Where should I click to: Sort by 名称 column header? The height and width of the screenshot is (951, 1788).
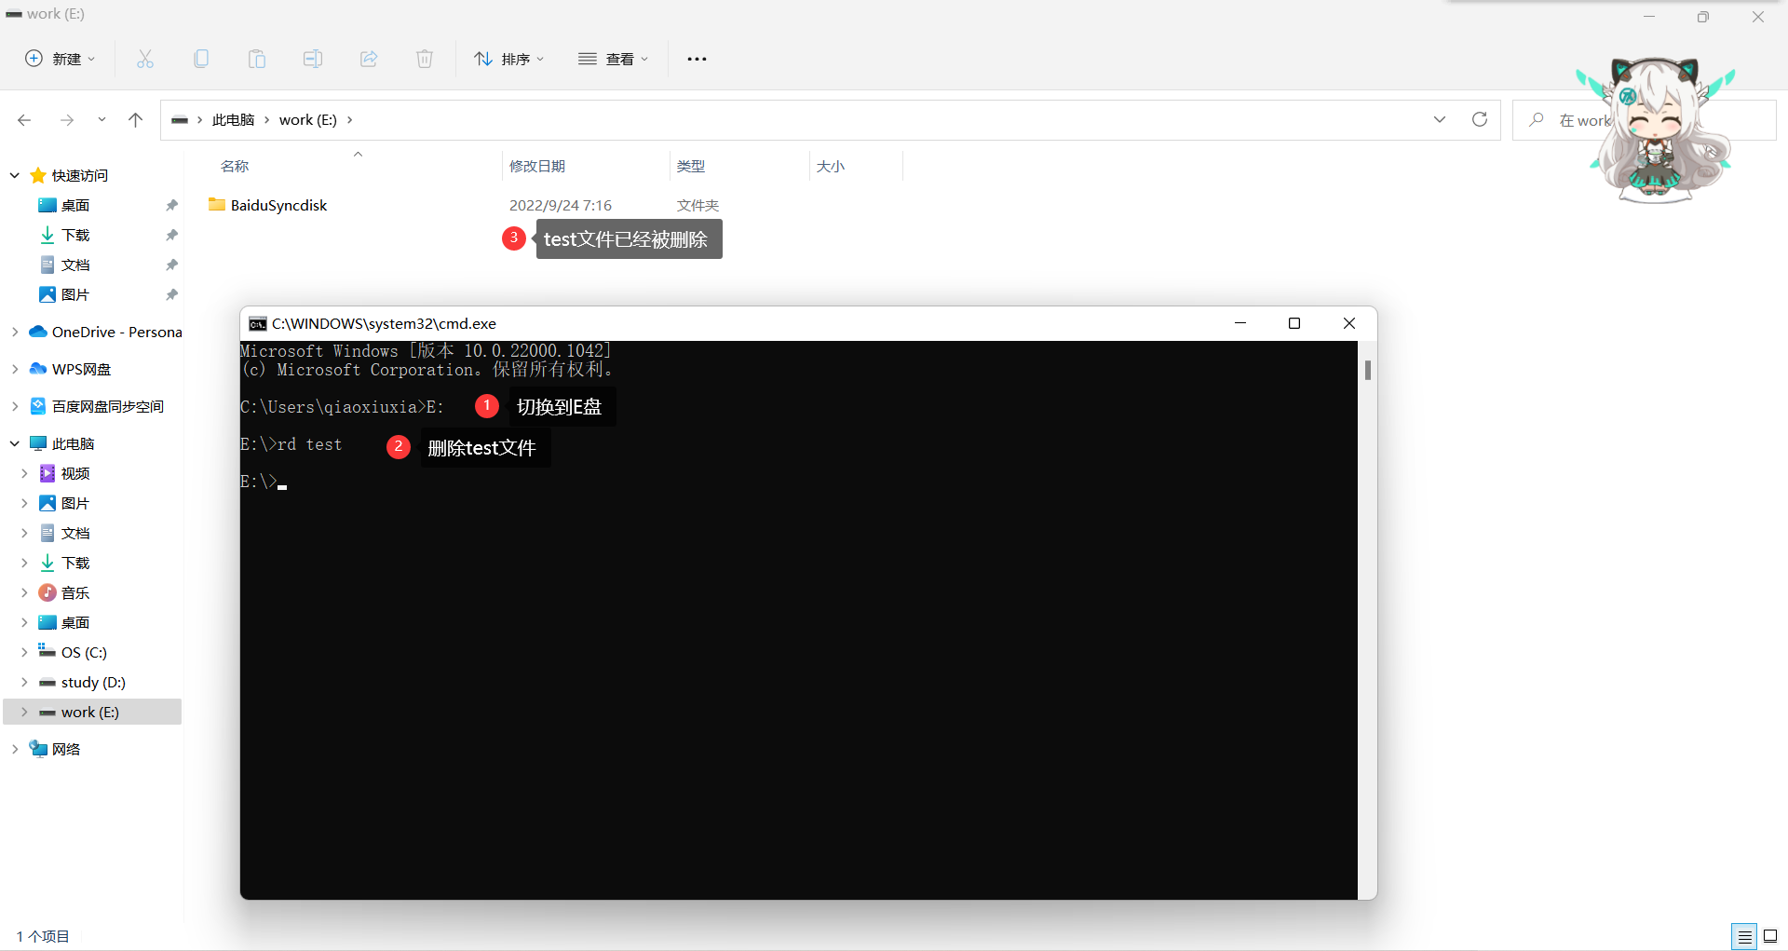click(235, 166)
